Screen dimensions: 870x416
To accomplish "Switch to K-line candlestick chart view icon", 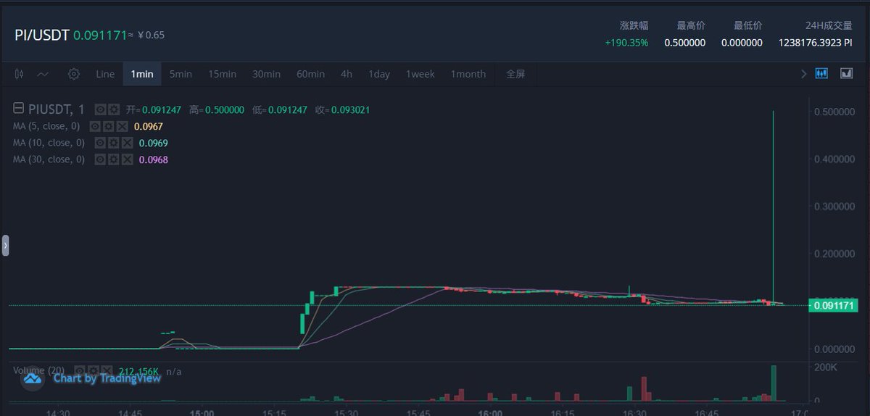I will pyautogui.click(x=821, y=73).
